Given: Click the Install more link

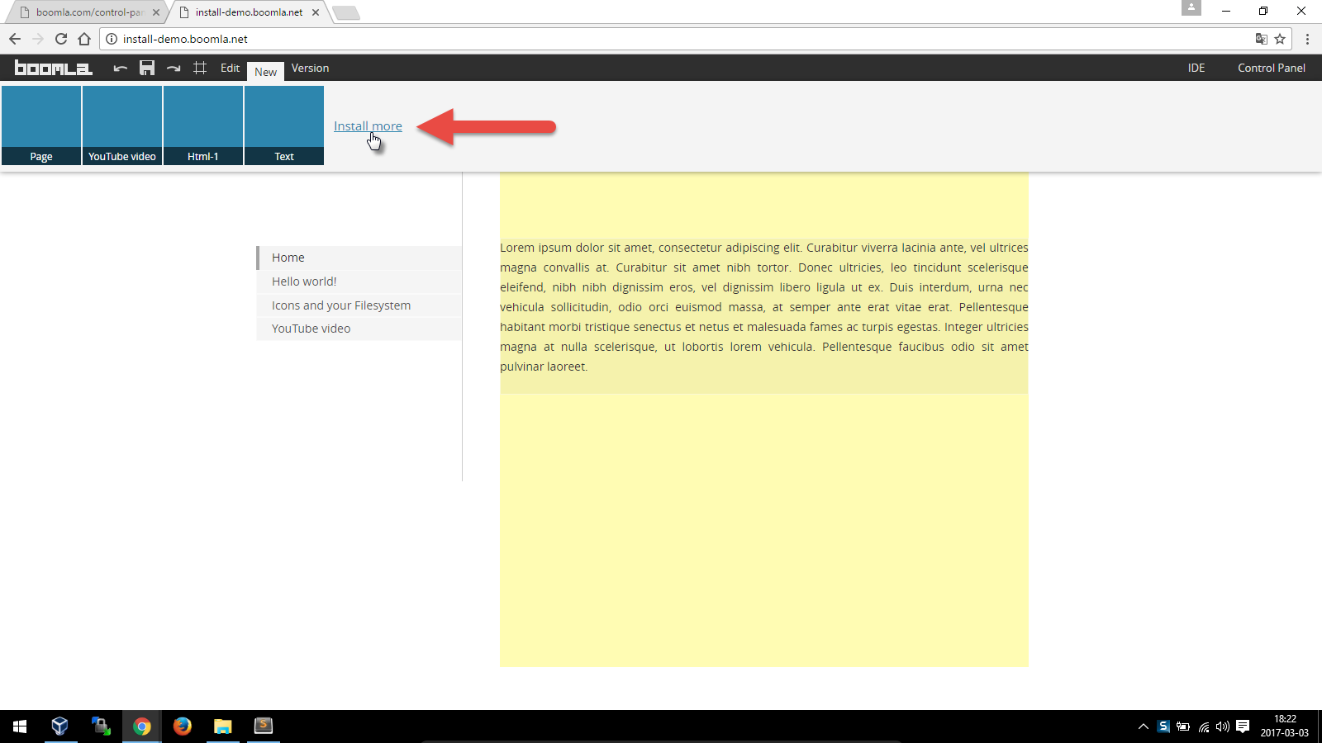Looking at the screenshot, I should (x=368, y=126).
